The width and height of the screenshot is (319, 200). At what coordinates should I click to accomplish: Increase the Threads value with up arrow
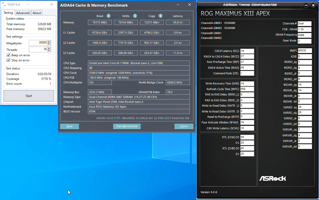[x=49, y=48]
